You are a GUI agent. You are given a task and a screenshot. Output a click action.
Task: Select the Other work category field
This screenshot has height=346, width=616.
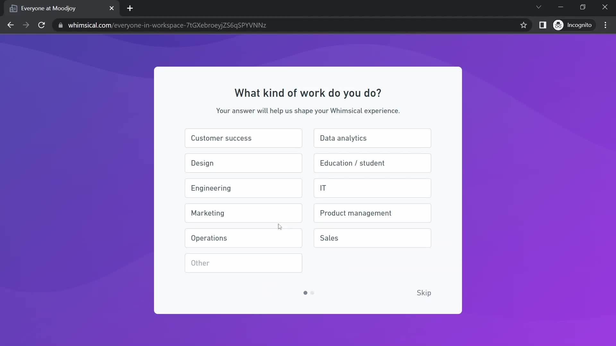point(243,263)
